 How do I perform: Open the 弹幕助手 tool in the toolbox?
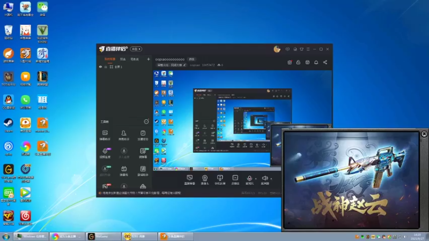(105, 135)
